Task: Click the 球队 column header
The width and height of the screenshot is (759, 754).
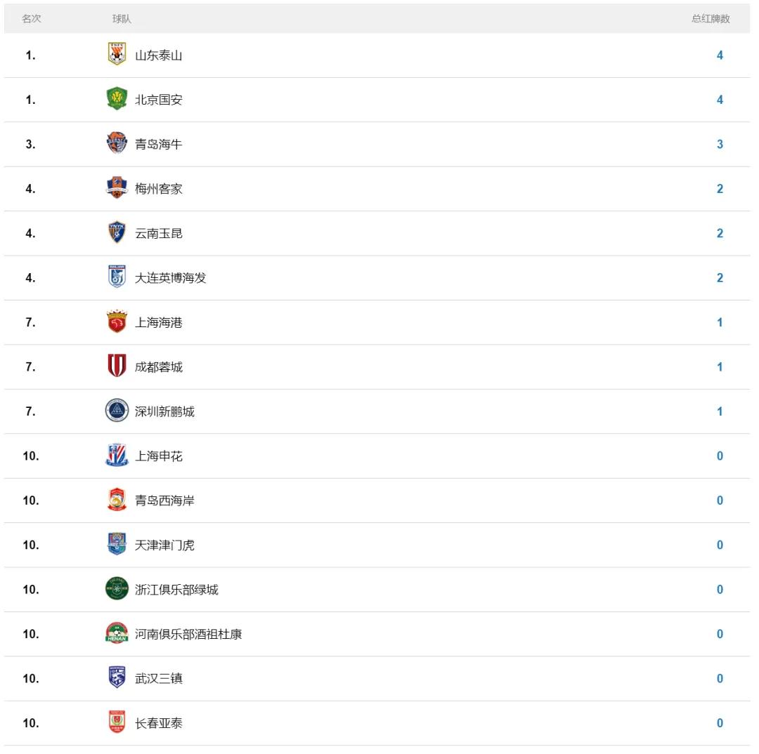Action: tap(122, 19)
